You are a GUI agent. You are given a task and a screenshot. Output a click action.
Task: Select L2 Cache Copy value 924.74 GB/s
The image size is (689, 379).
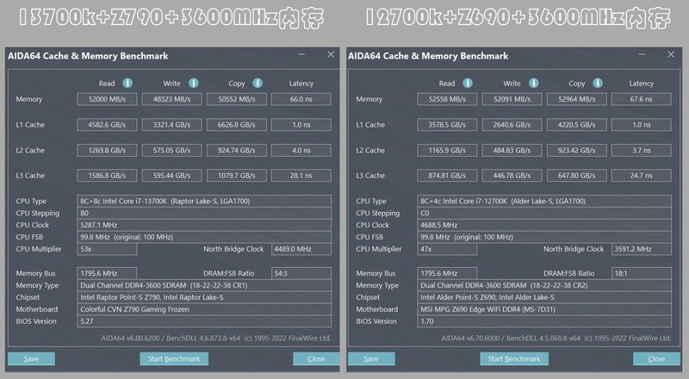point(236,151)
